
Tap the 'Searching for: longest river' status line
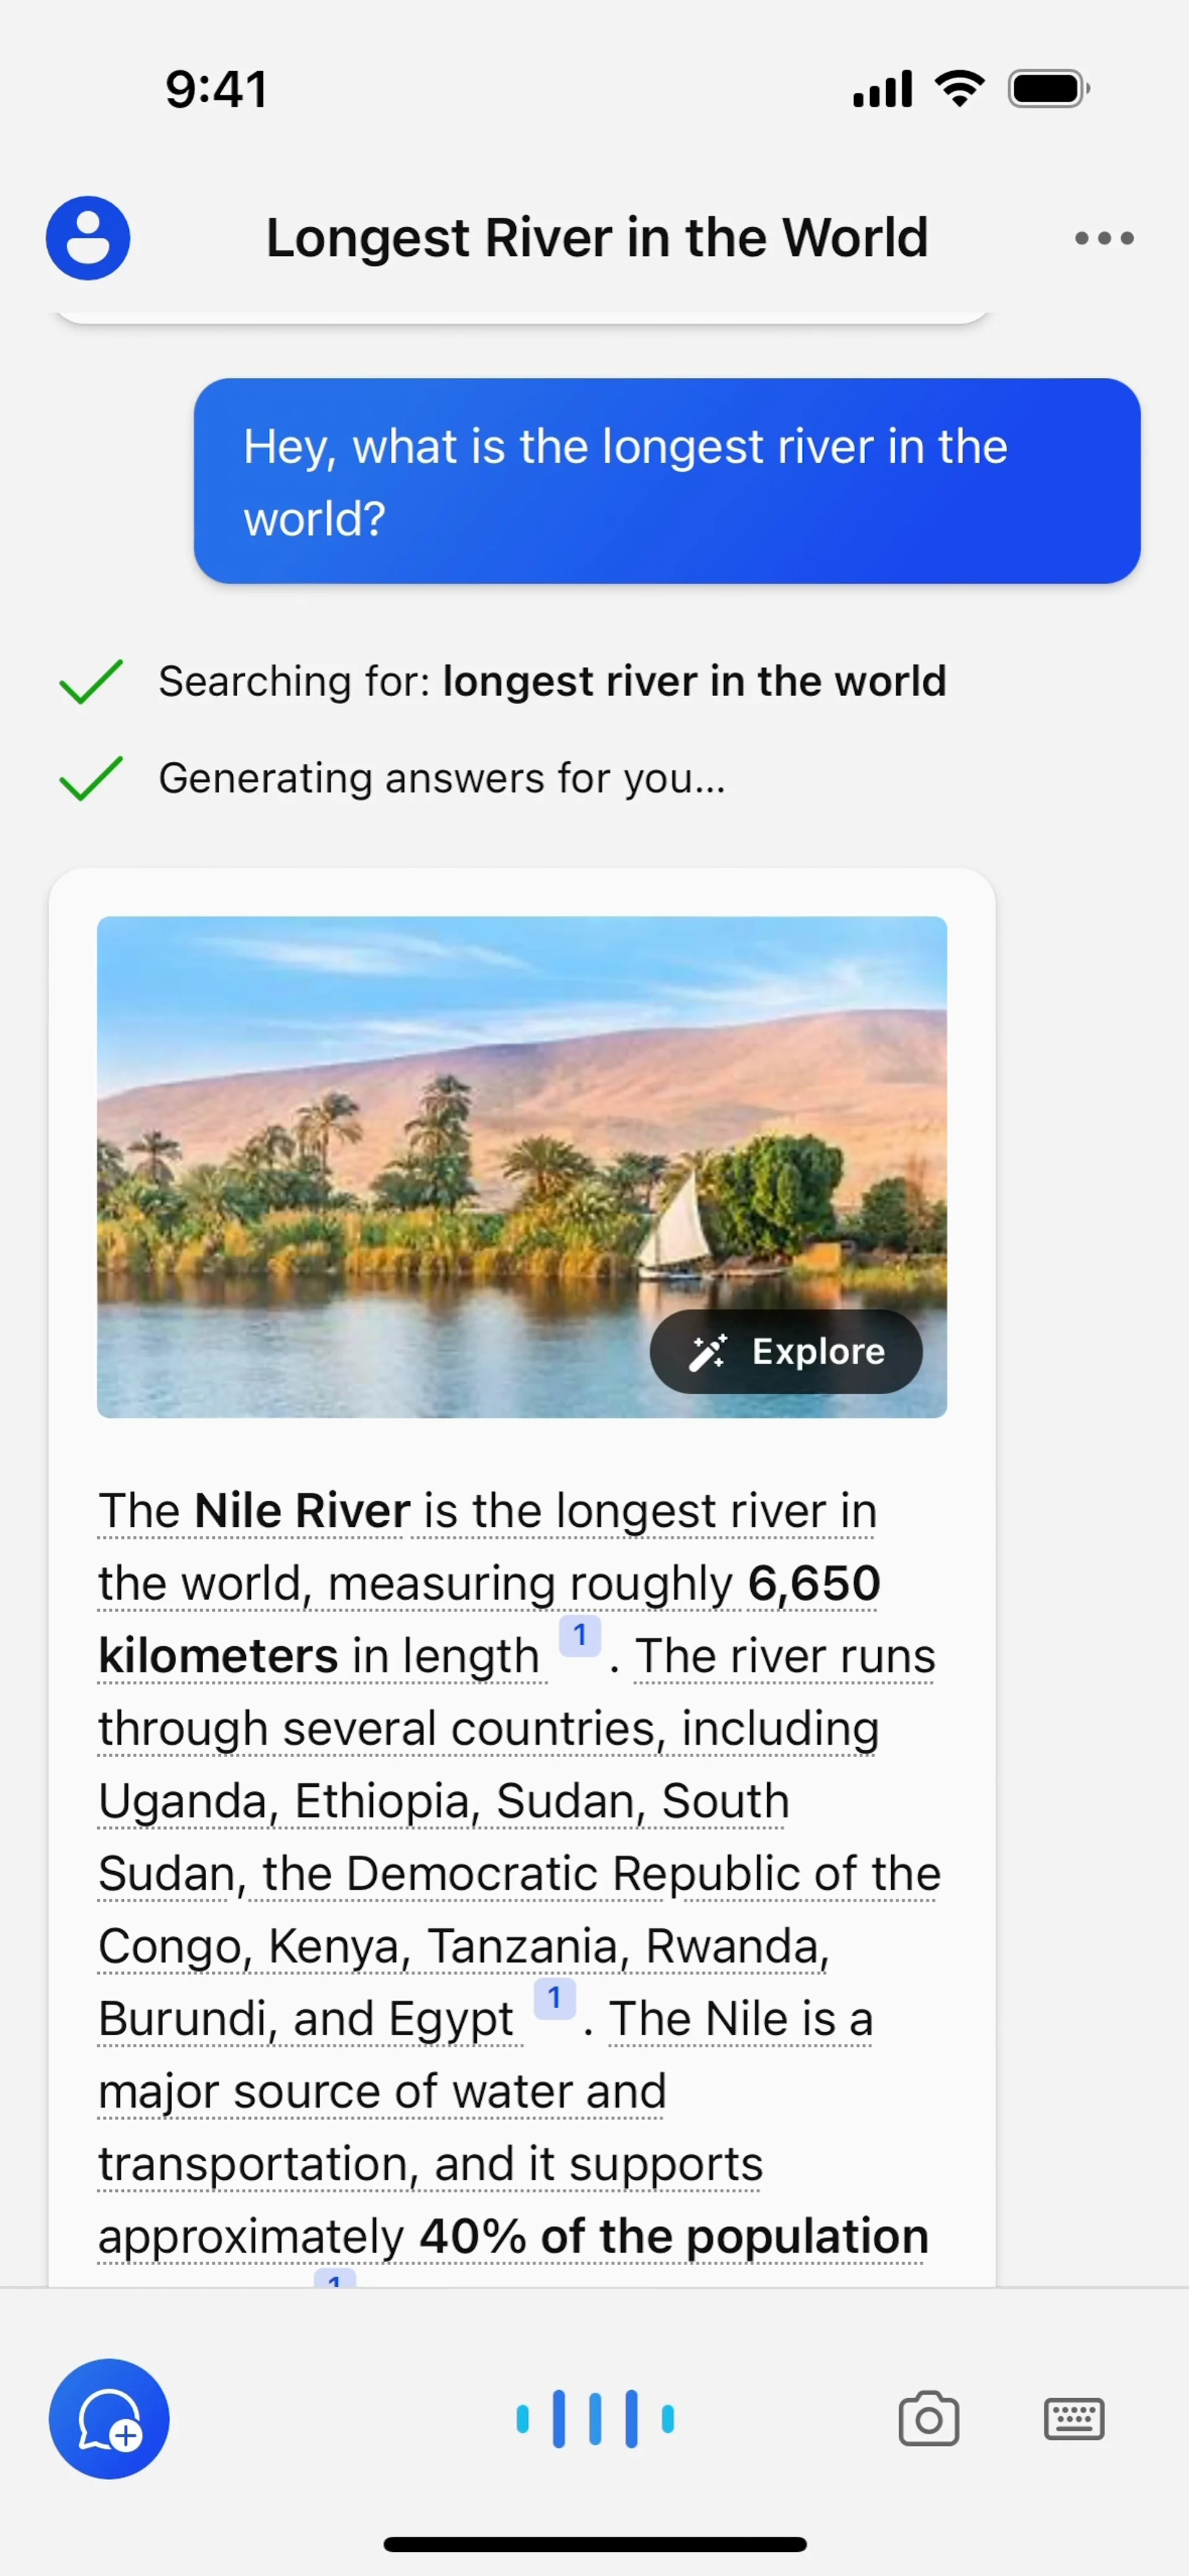(552, 682)
